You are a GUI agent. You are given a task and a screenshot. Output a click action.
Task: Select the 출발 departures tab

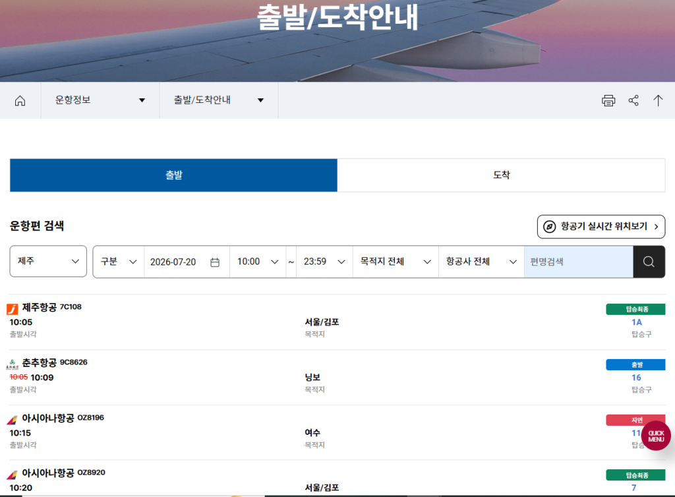coord(173,175)
